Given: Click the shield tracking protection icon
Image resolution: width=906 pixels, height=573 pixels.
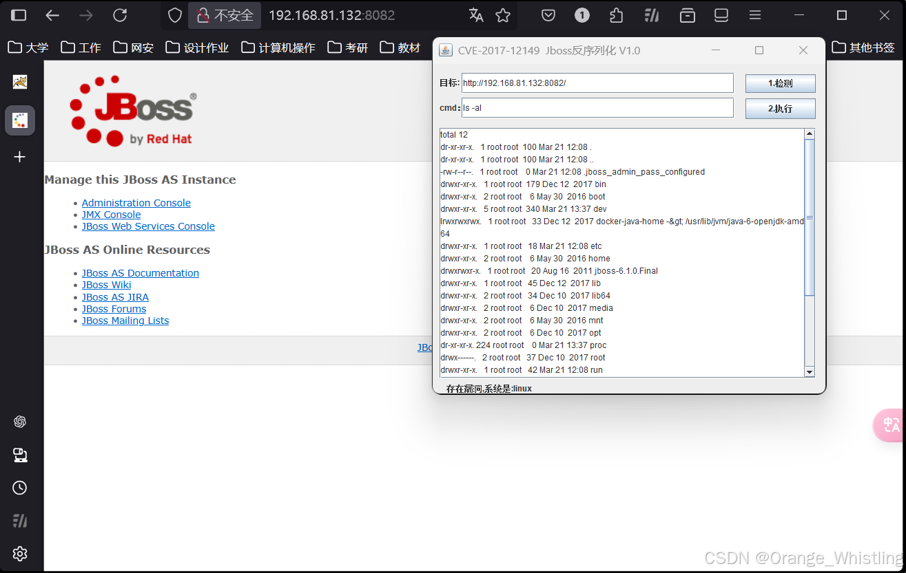Looking at the screenshot, I should [175, 15].
